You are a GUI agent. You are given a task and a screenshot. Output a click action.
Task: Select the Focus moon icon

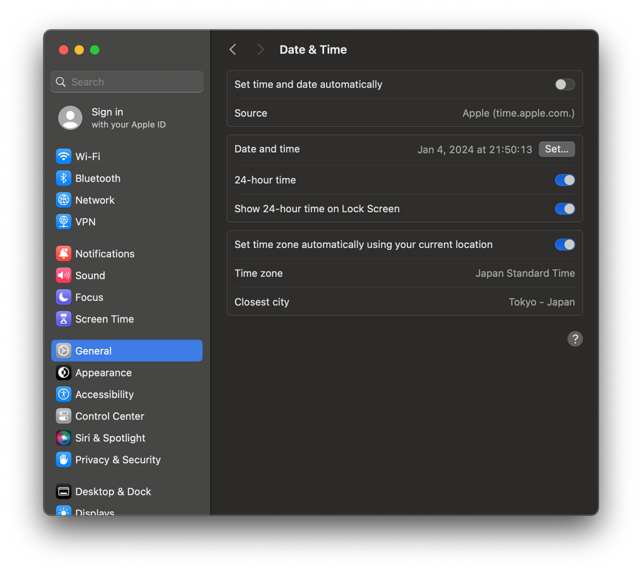coord(63,297)
